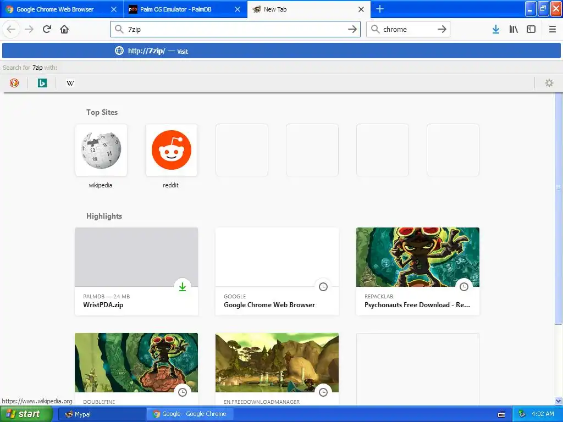Open the Windows start menu

[x=26, y=414]
